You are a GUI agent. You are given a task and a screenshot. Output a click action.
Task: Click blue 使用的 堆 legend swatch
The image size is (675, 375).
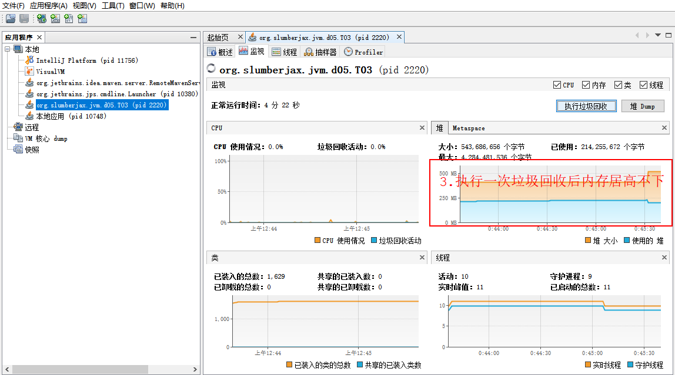coord(627,240)
